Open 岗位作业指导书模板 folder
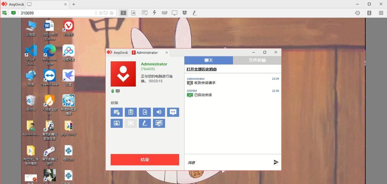The width and height of the screenshot is (387, 184). [x=31, y=155]
